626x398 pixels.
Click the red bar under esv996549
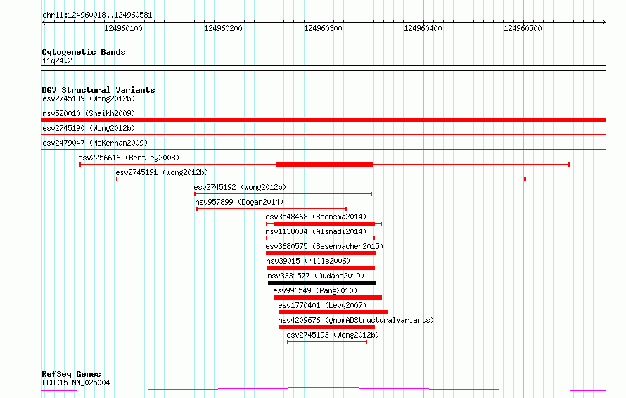[328, 297]
